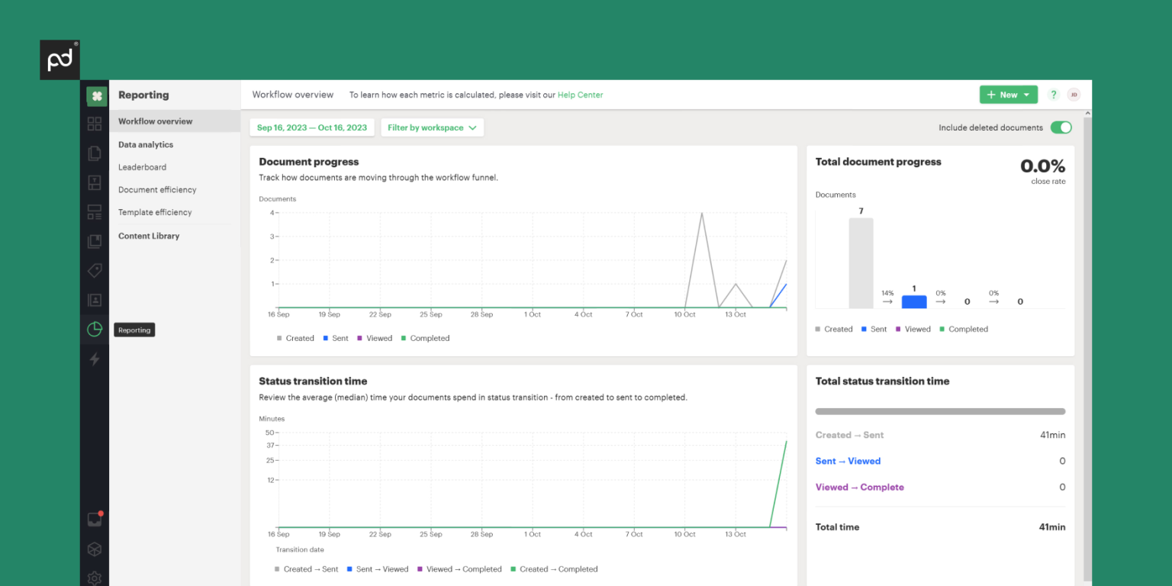Click the help question mark icon
Viewport: 1172px width, 586px height.
pyautogui.click(x=1054, y=95)
